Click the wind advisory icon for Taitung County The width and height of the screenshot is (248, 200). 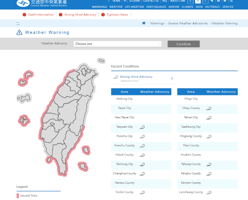[209, 164]
